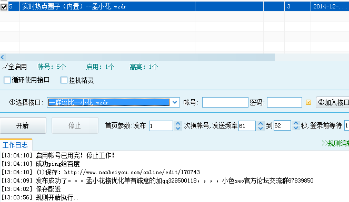Image resolution: width=349 pixels, height=202 pixels.
Task: Focus the 发送频率 field showing 61
Action: tap(247, 126)
